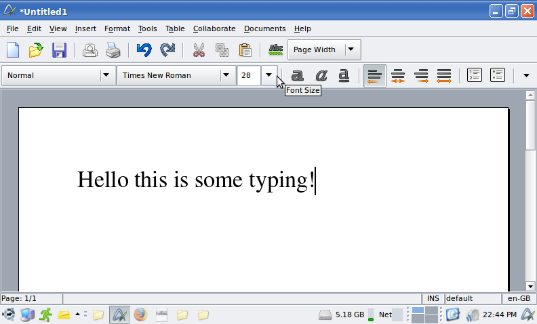Justify the paragraph text

tap(444, 75)
